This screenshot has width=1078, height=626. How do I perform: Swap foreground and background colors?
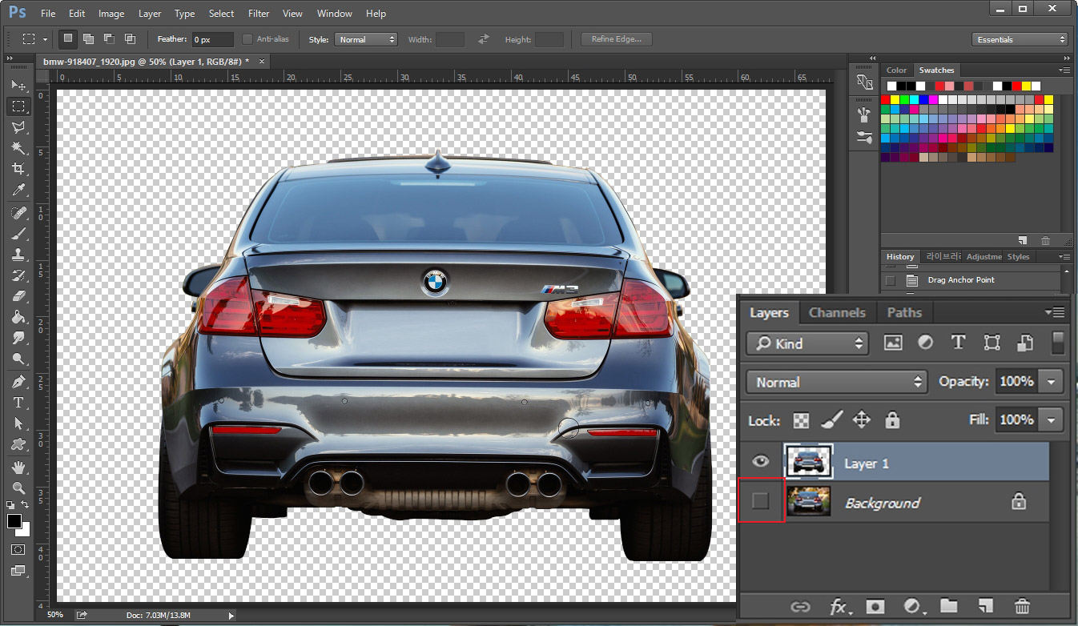tap(26, 505)
